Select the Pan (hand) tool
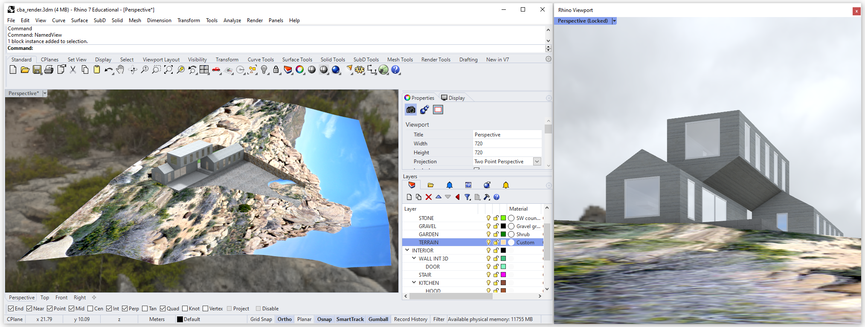Screen dimensions: 865x327 click(x=121, y=70)
